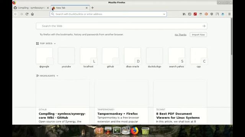Expand the address bar history dropdown
The width and height of the screenshot is (245, 137).
[x=164, y=14]
